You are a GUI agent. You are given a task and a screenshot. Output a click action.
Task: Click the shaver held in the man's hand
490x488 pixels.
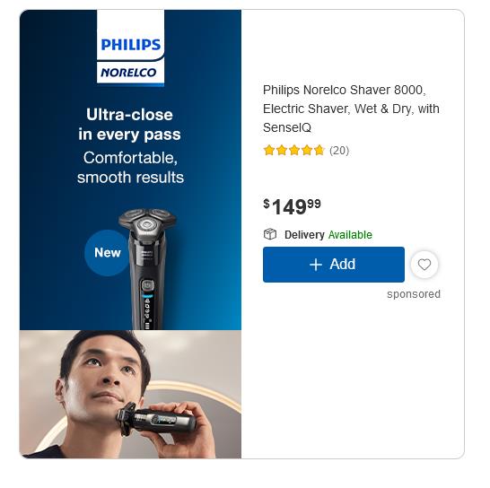pyautogui.click(x=156, y=419)
